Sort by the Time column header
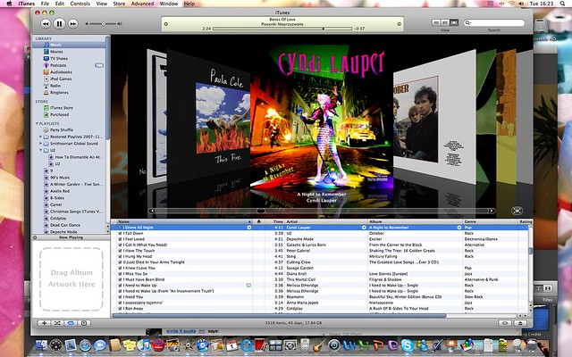The height and width of the screenshot is (357, 572). (274, 221)
